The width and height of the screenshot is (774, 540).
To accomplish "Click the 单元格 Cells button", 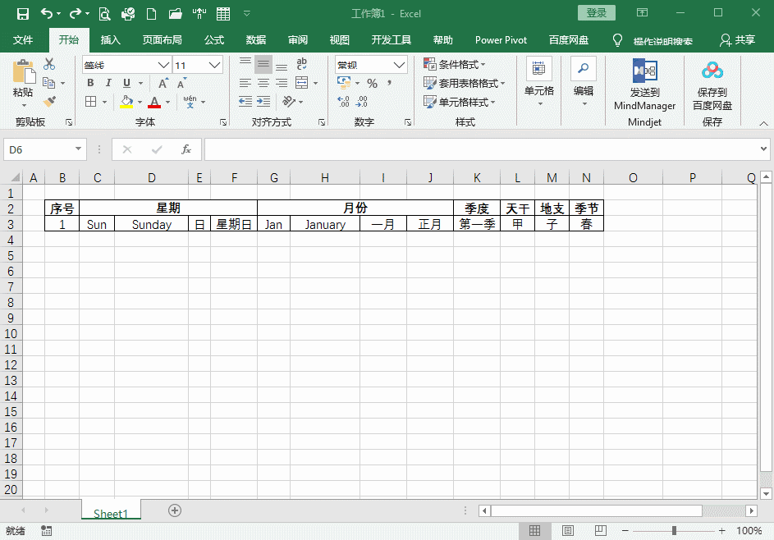I will 539,83.
